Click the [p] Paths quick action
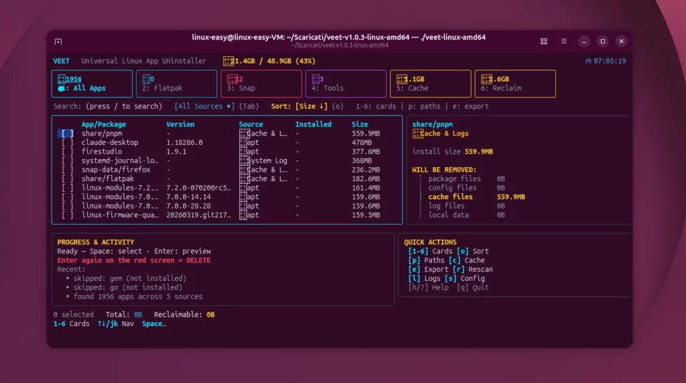The image size is (686, 383). [x=428, y=260]
